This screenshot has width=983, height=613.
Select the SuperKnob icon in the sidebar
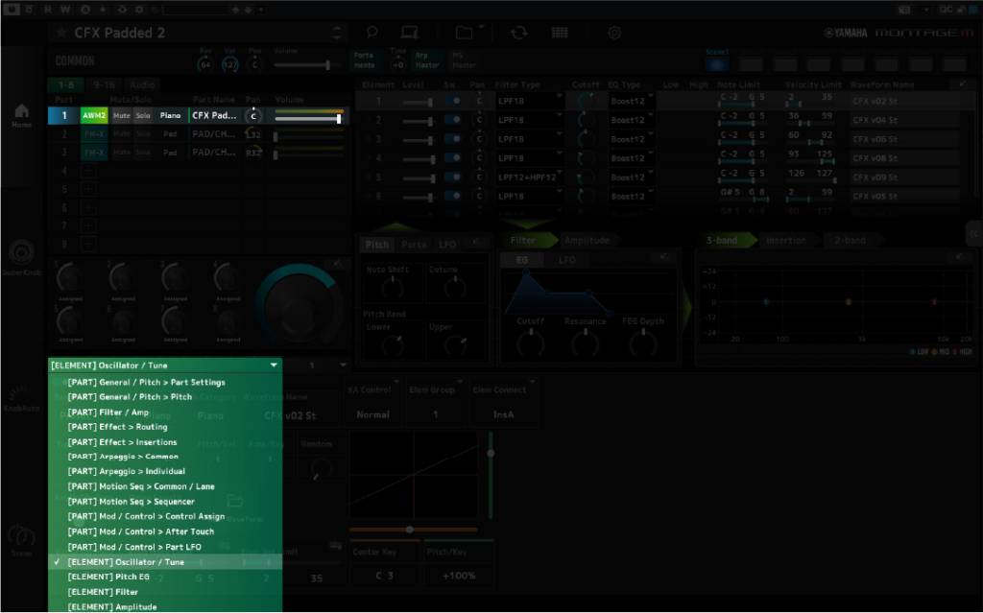coord(20,251)
